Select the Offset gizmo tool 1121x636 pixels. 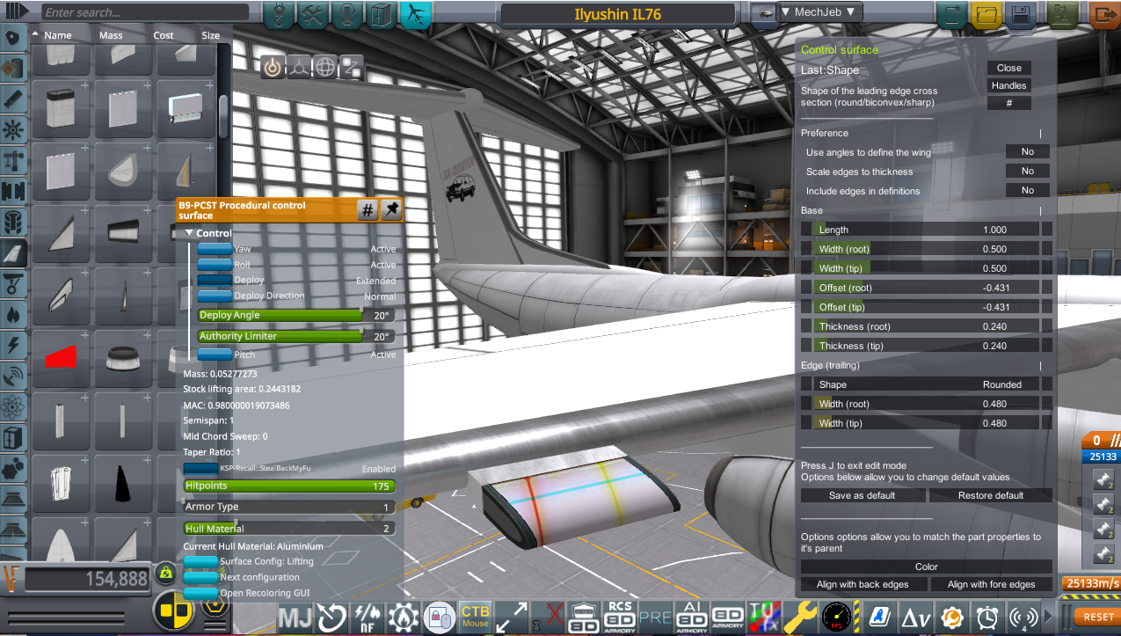[x=299, y=67]
